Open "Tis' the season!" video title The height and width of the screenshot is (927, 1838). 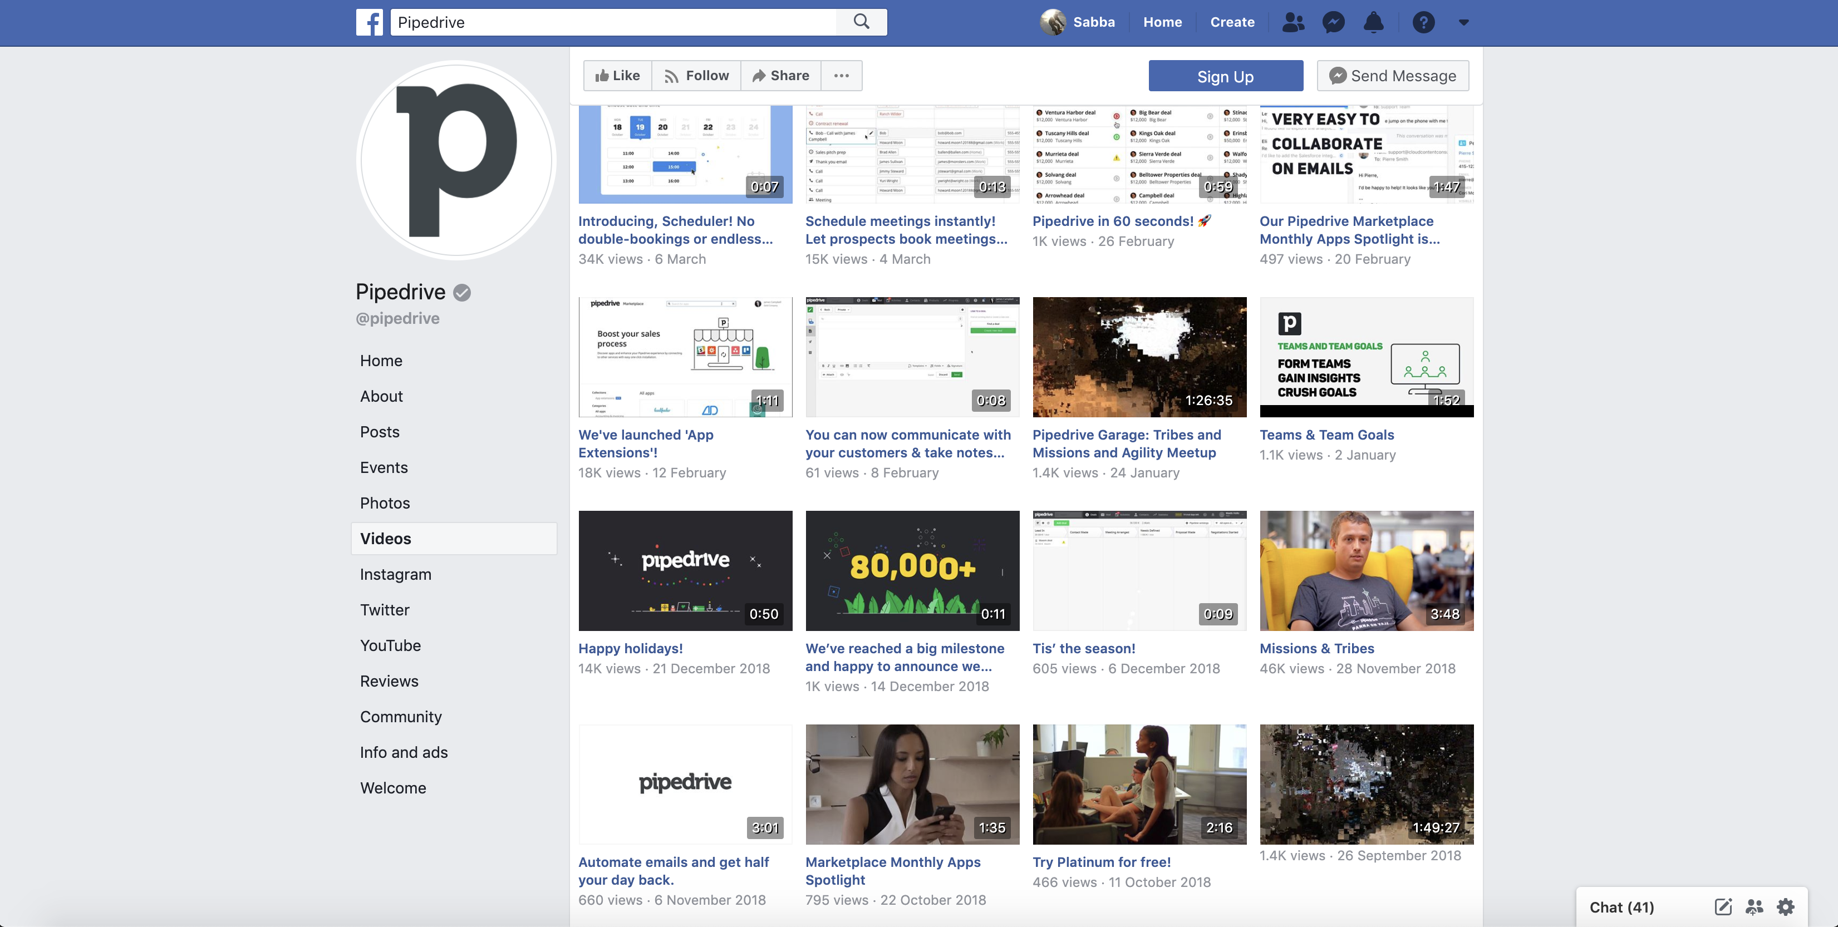point(1083,649)
